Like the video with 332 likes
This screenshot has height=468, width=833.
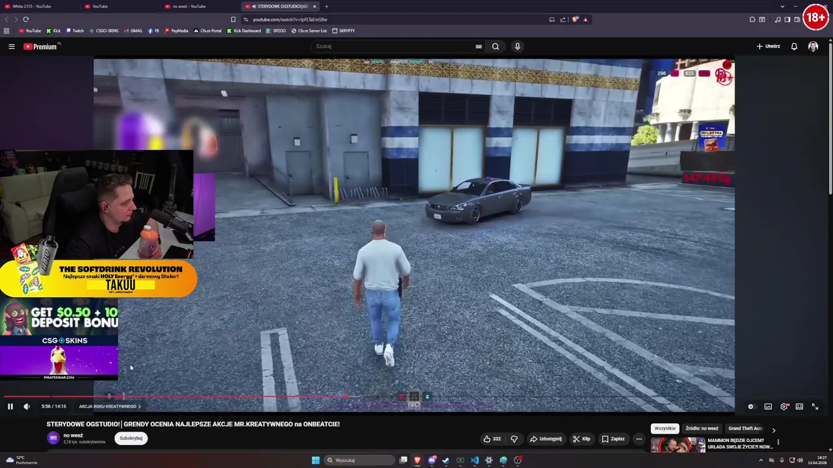[x=492, y=439]
